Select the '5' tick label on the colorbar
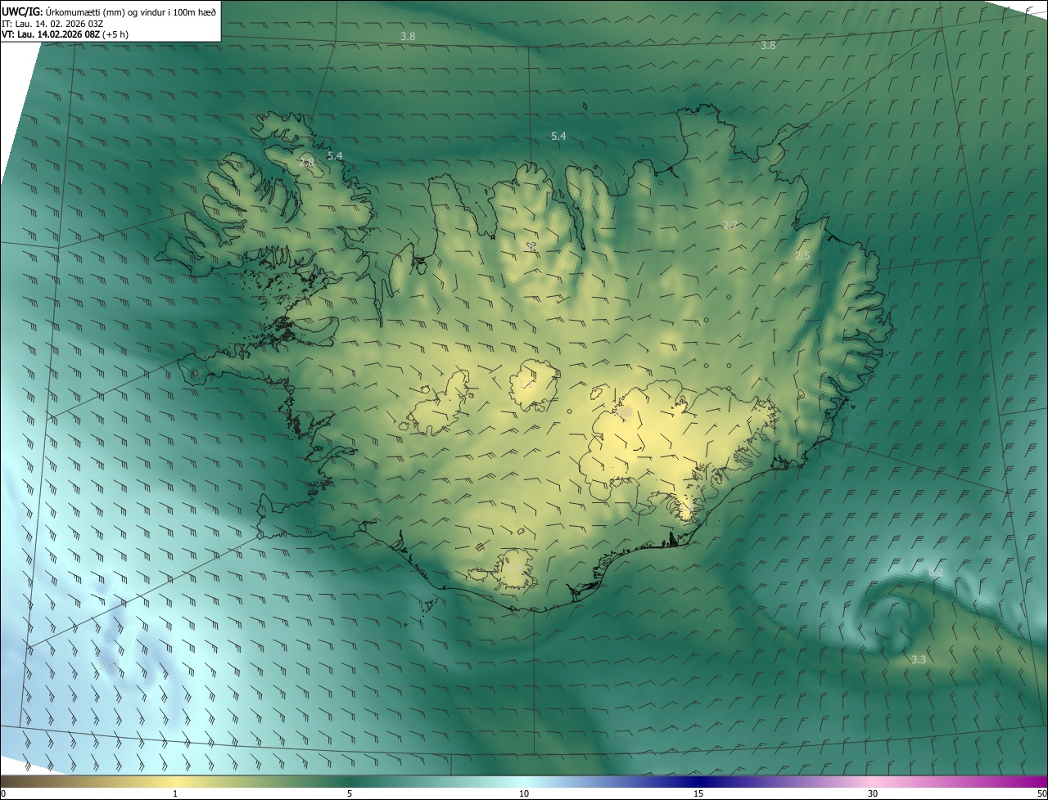The image size is (1048, 800). 350,793
